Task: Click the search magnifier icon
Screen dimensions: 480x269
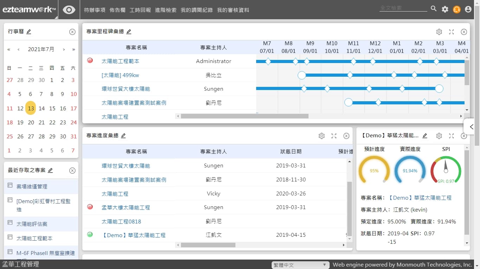Action: tap(434, 9)
